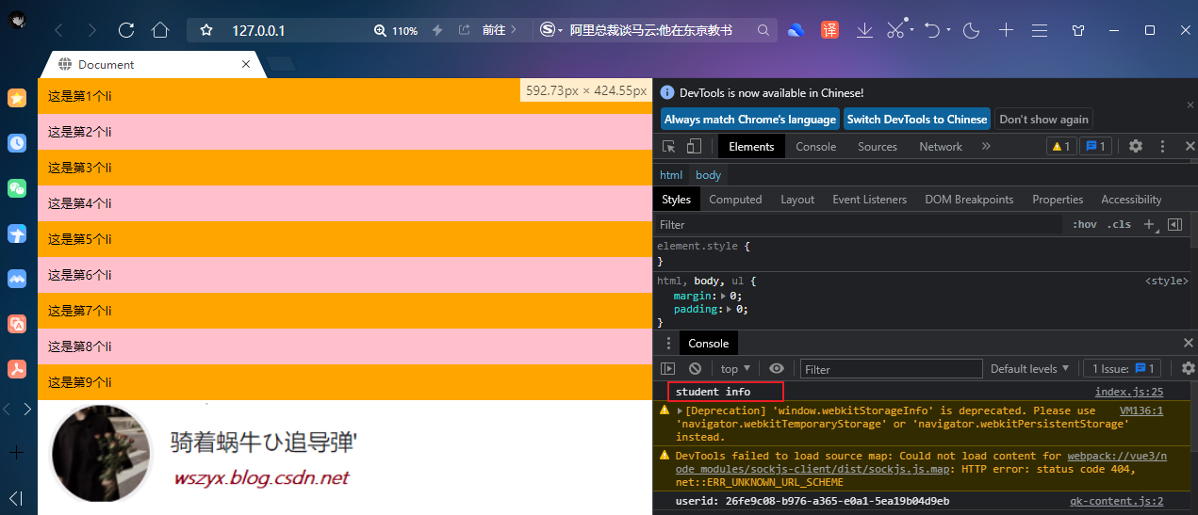The width and height of the screenshot is (1198, 515).
Task: Toggle night mode moon icon
Action: (x=972, y=30)
